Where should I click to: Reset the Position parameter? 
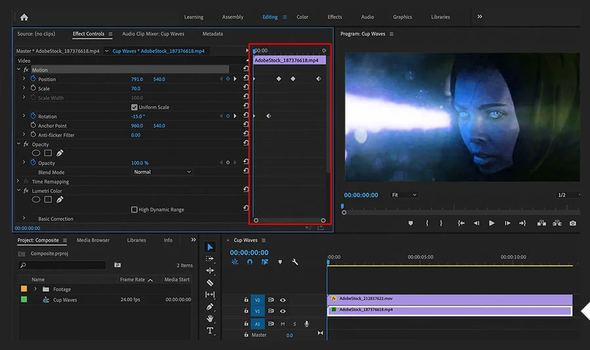click(x=246, y=78)
